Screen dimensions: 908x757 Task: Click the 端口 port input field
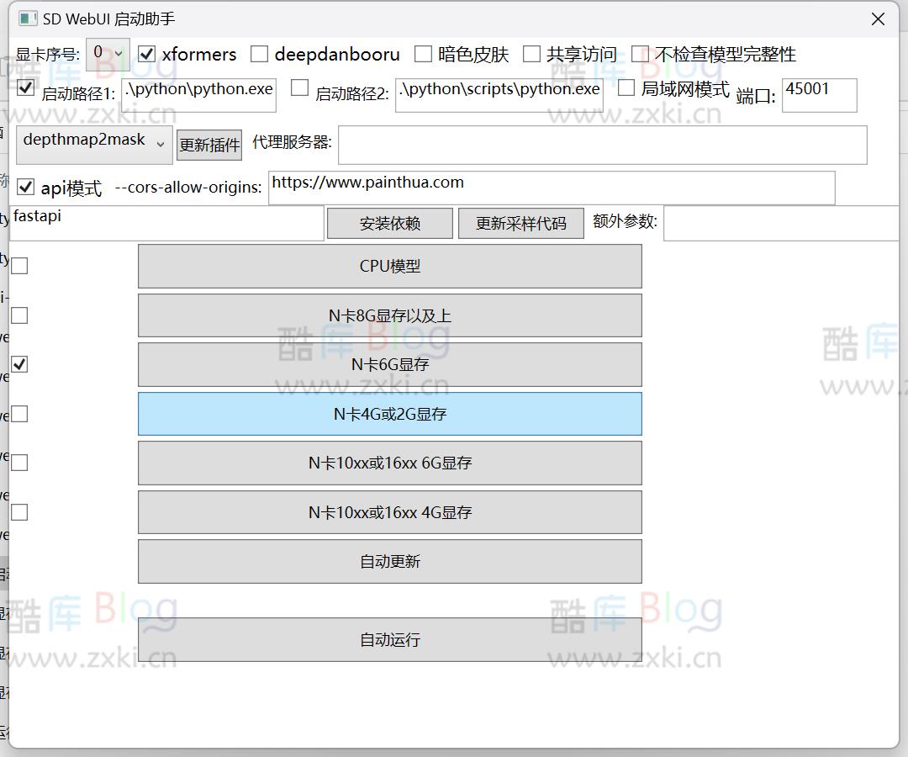coord(819,95)
